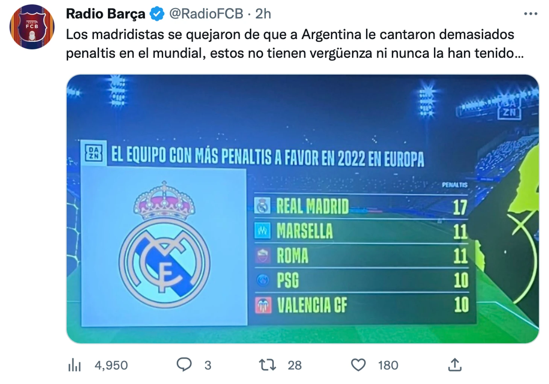Screen dimensions: 549x384
Task: View tweet analytics bar chart icon
Action: 74,365
